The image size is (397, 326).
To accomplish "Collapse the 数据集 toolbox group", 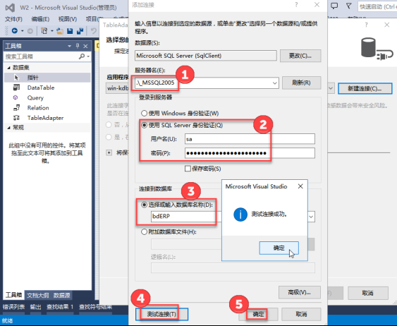I will point(9,68).
